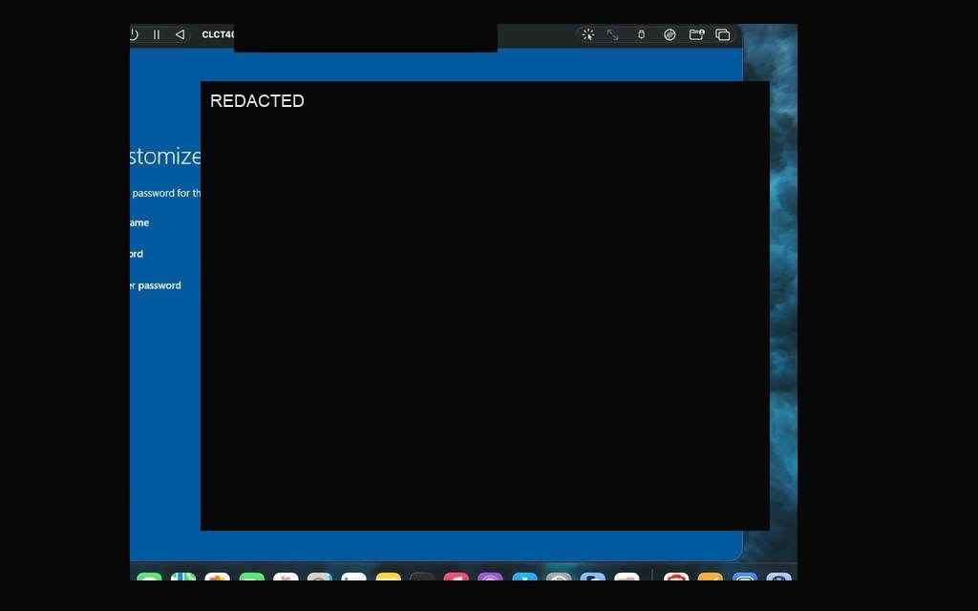Open the shared folders icon in toolbar

click(x=696, y=35)
